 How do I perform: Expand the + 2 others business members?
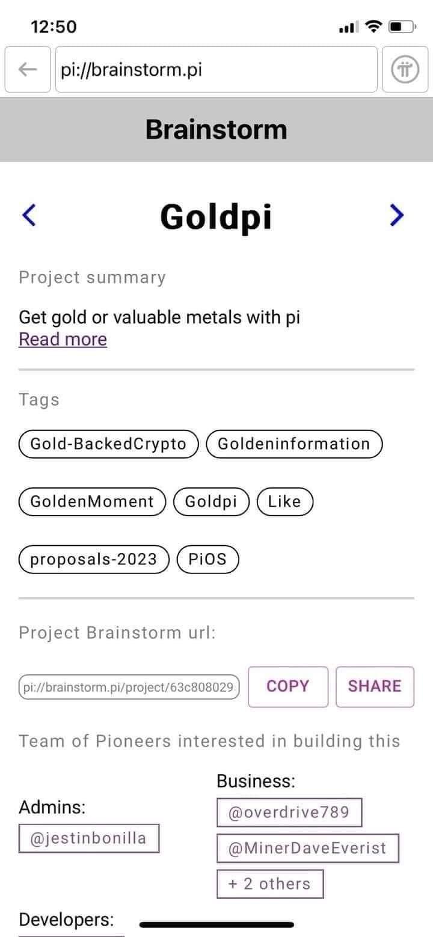click(x=269, y=884)
